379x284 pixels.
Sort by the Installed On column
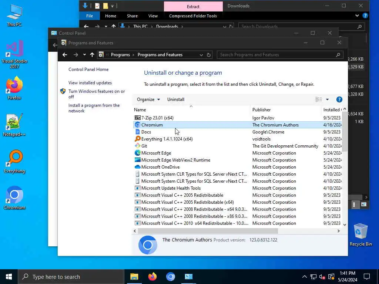coord(332,110)
